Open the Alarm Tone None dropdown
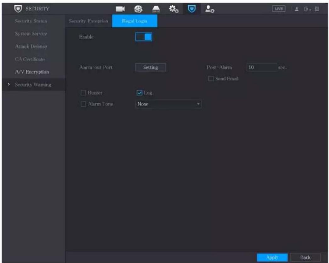This screenshot has height=263, width=329. (x=168, y=104)
